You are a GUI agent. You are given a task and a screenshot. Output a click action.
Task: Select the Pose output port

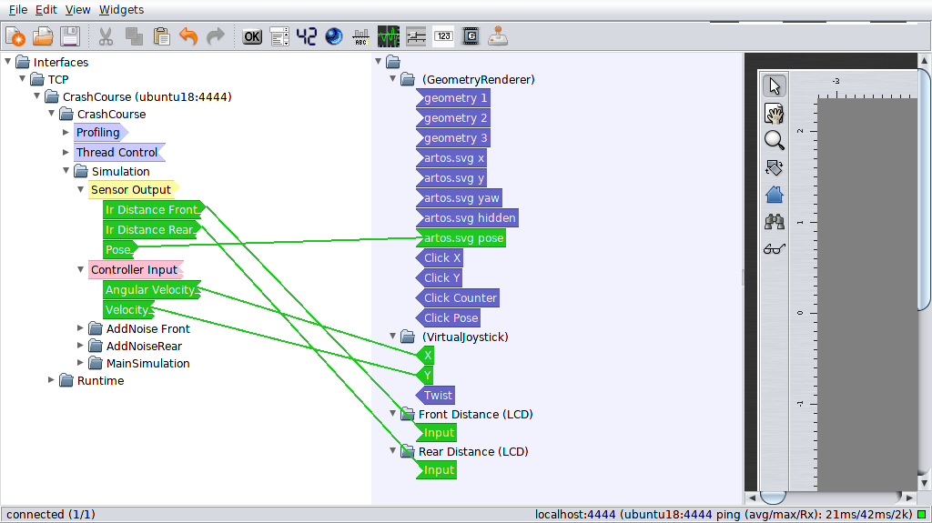pyautogui.click(x=119, y=250)
